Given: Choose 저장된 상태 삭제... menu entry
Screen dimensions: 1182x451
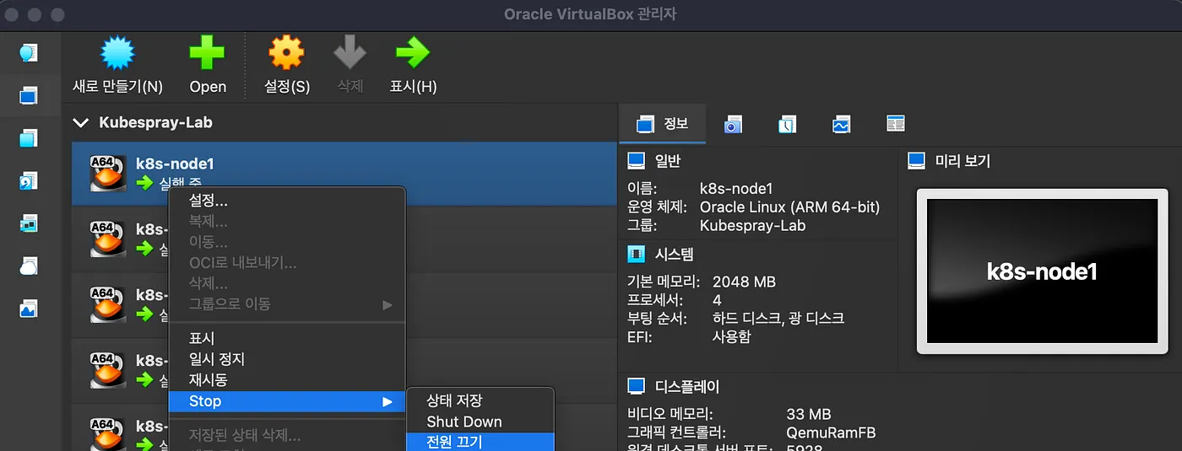Looking at the screenshot, I should tap(287, 436).
